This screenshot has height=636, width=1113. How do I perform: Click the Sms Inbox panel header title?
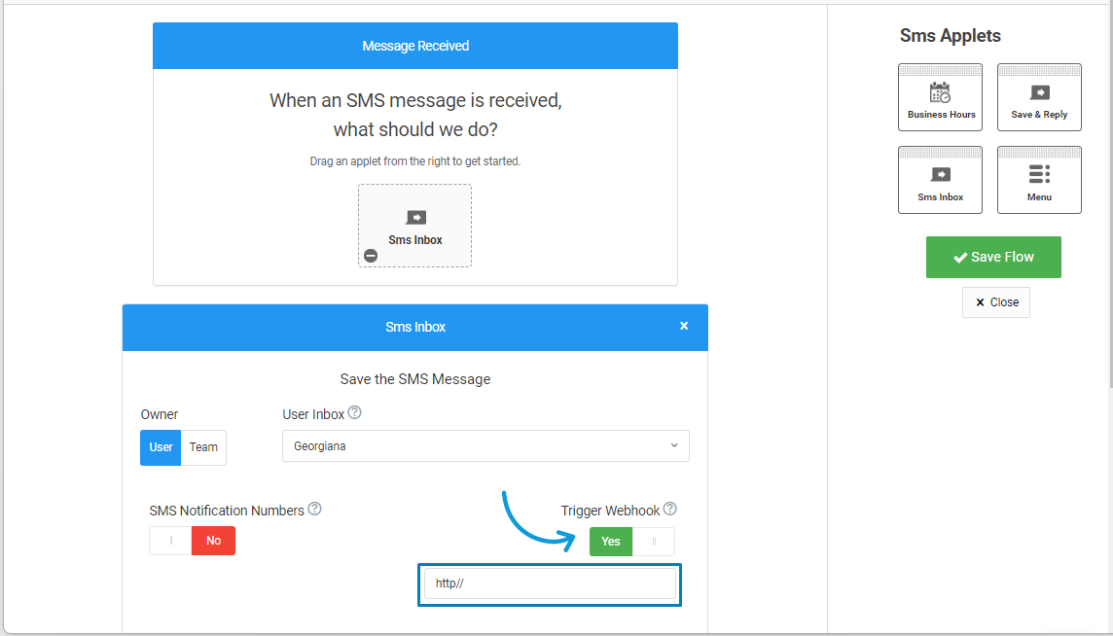pos(415,328)
